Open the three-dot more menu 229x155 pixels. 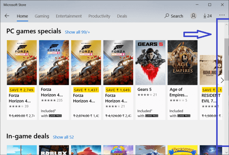[222, 15]
